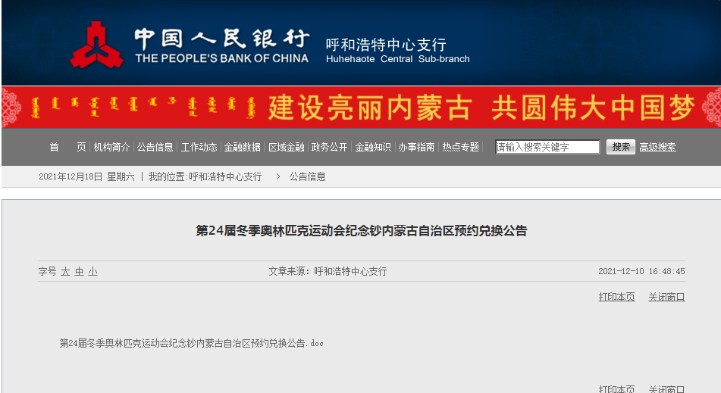
Task: Click the publish timestamp 2021-12-10 16:48:45
Action: tap(641, 271)
